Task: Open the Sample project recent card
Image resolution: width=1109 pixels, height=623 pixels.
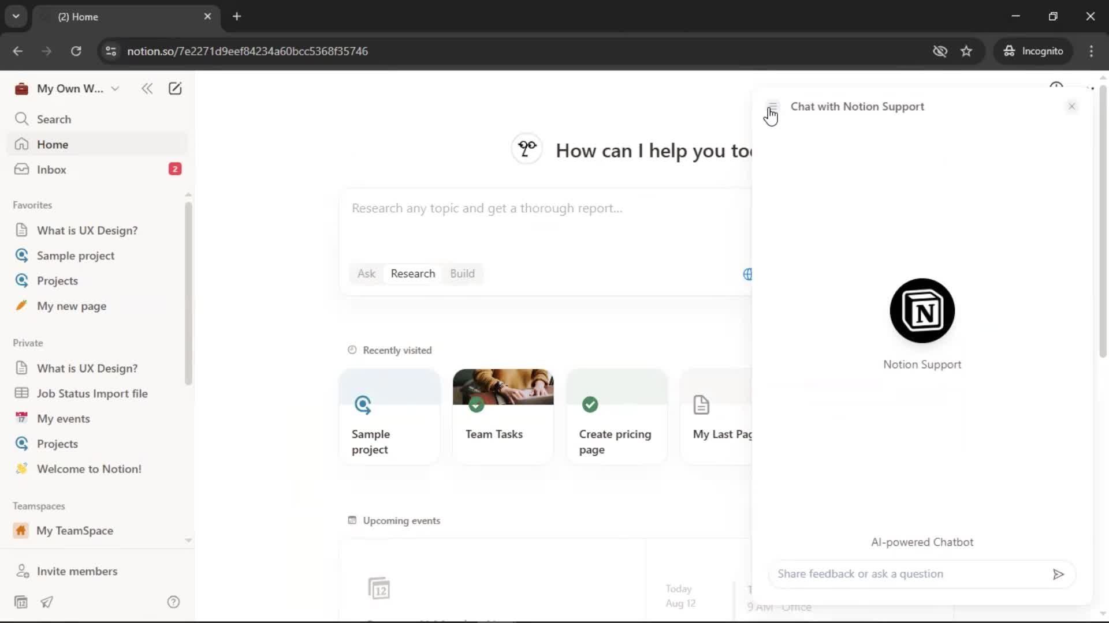Action: click(x=389, y=416)
